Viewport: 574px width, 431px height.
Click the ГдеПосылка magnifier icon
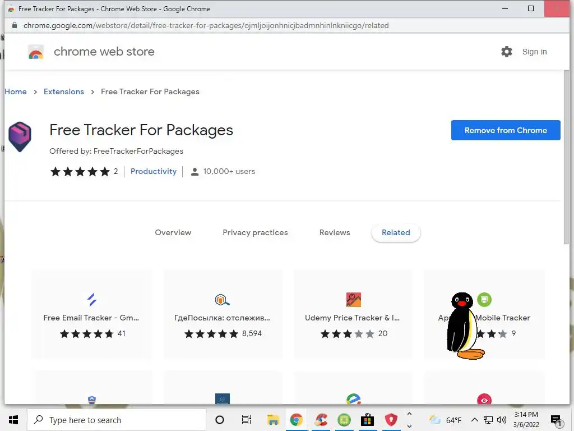[x=222, y=300]
